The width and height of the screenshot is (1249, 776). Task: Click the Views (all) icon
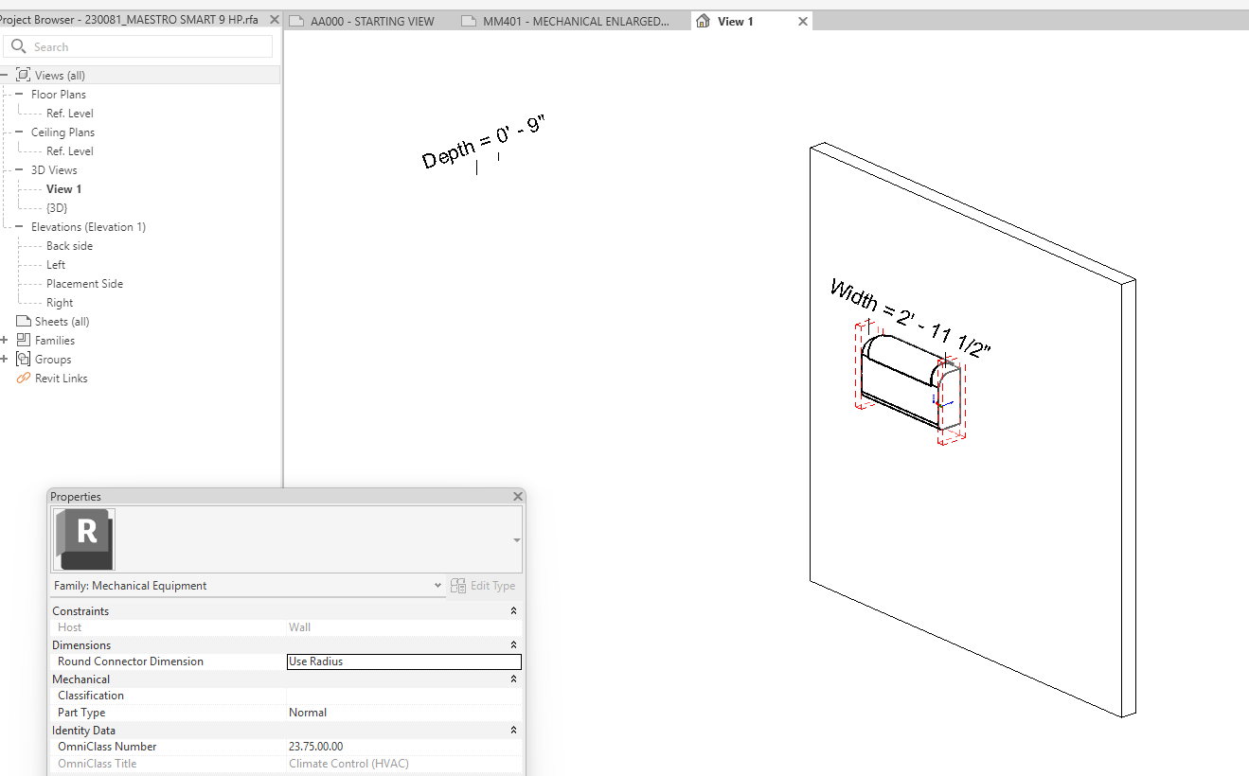[24, 75]
